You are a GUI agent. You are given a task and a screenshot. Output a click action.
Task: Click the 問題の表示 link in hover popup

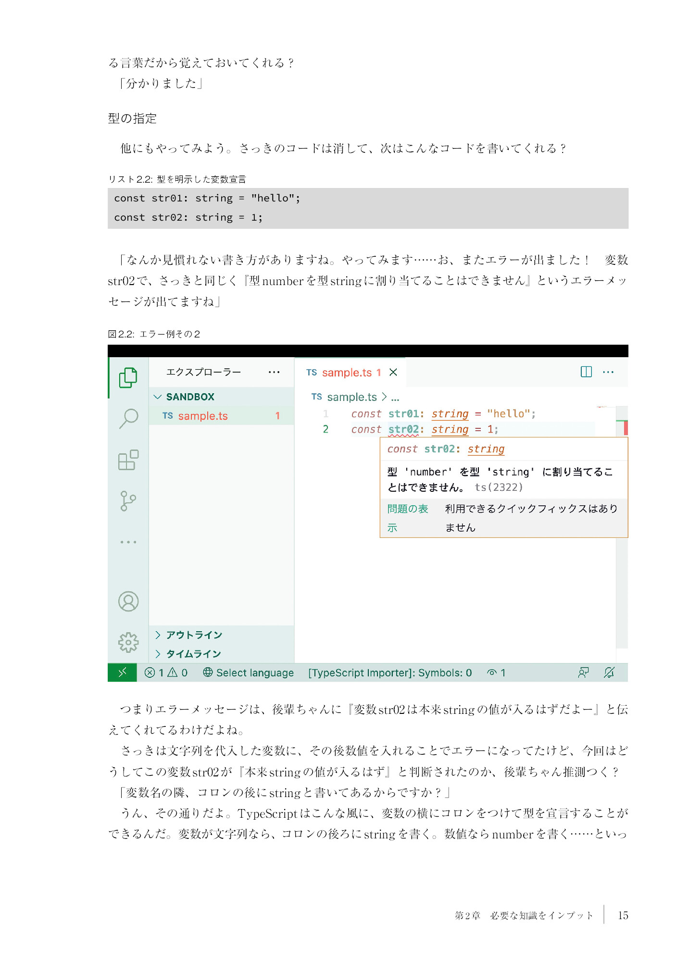click(x=407, y=518)
